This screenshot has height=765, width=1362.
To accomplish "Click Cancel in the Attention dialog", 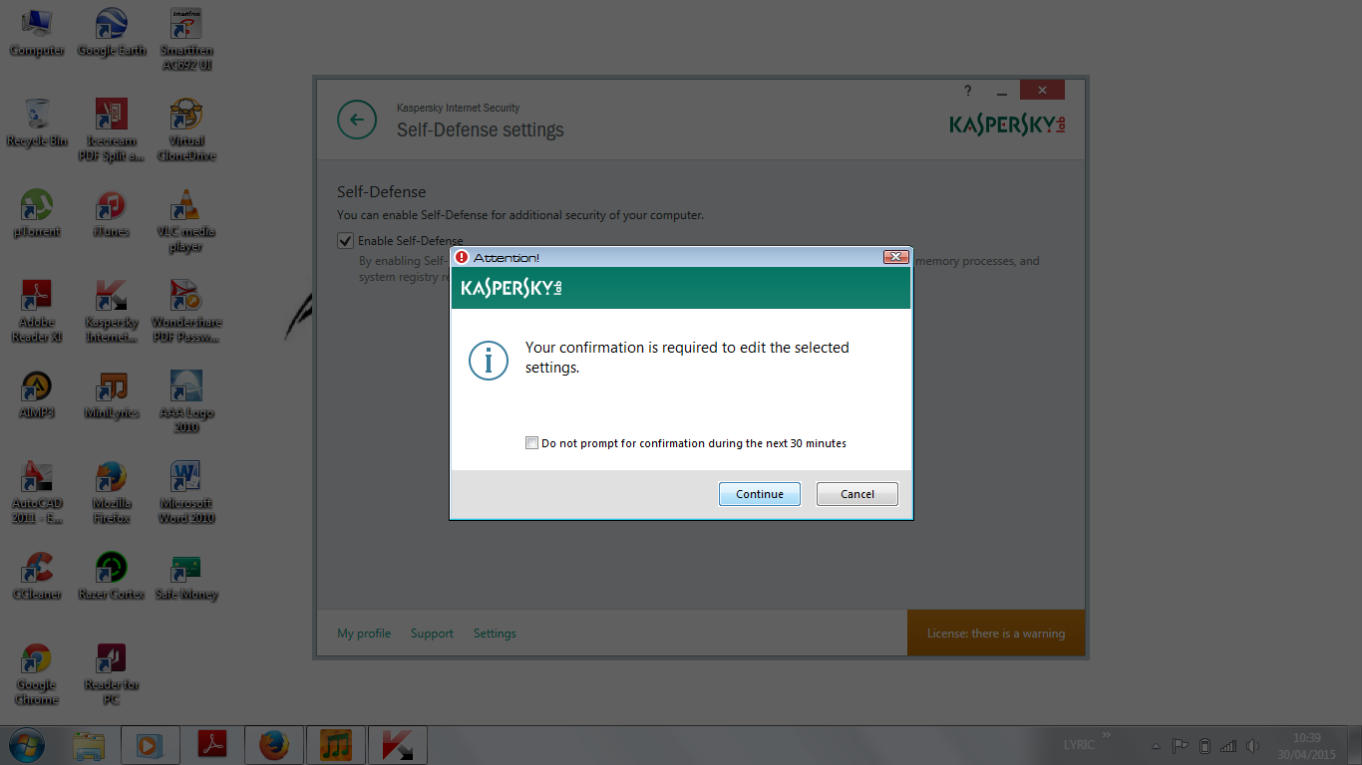I will [857, 494].
